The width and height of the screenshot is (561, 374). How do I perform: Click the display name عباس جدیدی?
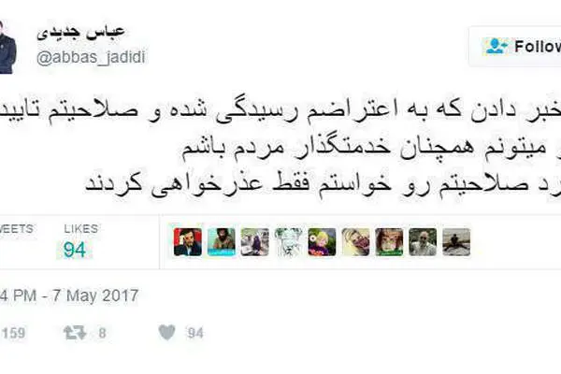tap(80, 32)
